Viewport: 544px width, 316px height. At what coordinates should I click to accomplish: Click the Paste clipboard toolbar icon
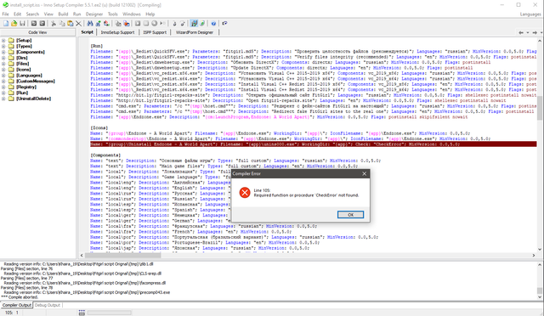(71, 23)
